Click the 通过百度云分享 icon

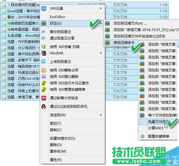click(43, 38)
